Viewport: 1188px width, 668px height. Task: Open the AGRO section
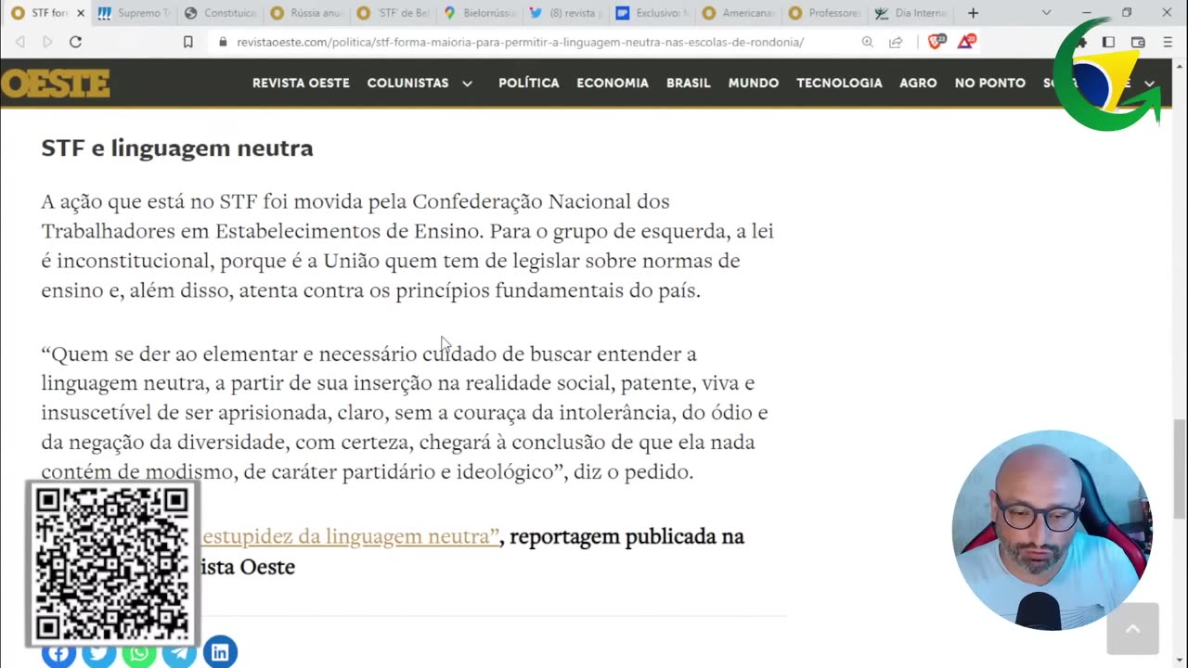coord(918,83)
